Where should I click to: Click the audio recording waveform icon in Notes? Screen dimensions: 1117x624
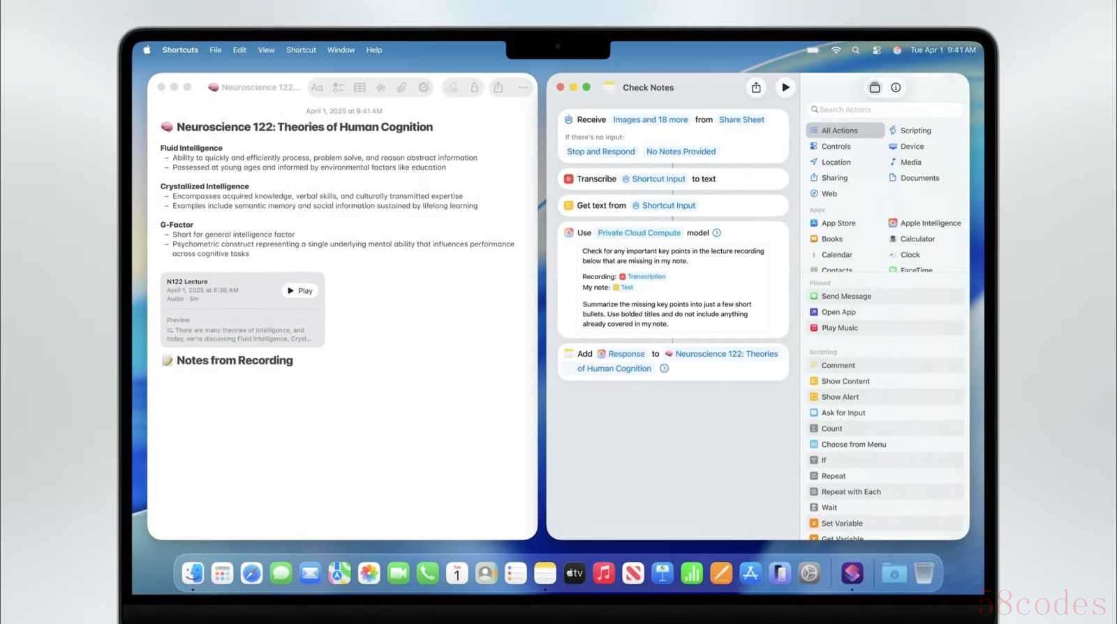click(380, 87)
